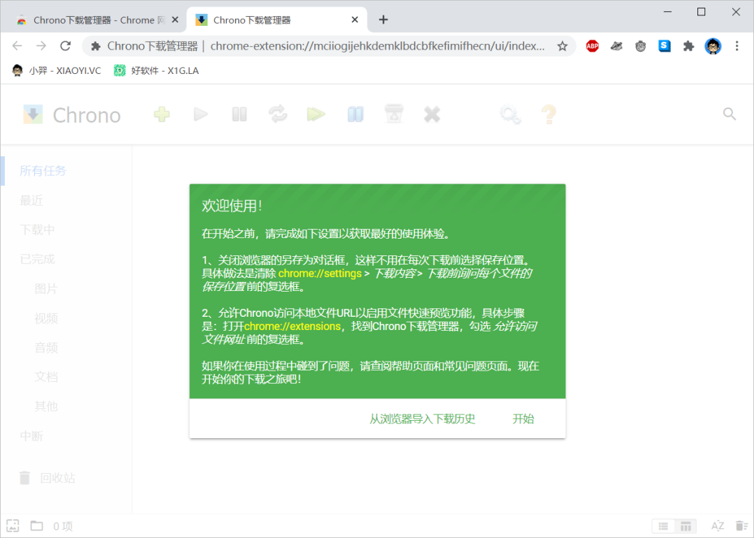754x538 pixels.
Task: Click the 开始 button in the welcome dialog
Action: coord(523,419)
